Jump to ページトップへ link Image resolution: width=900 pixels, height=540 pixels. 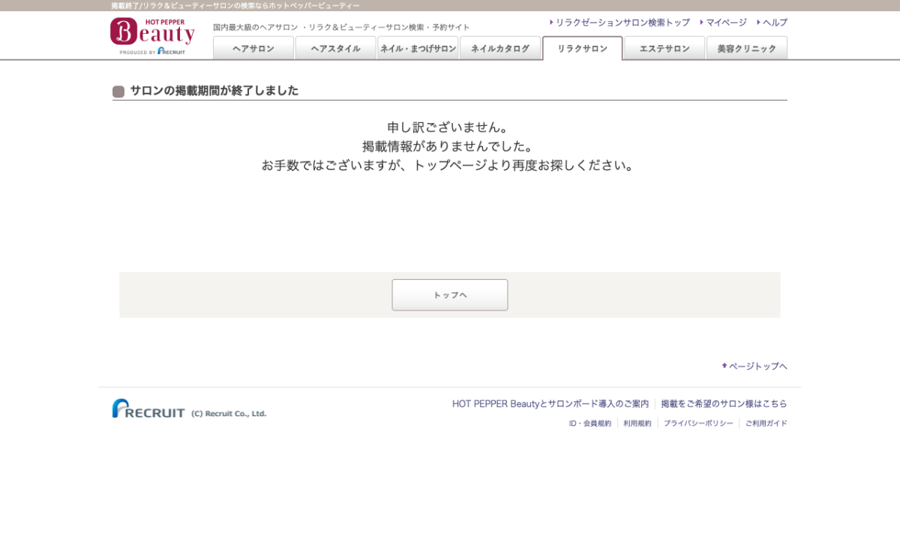[757, 366]
